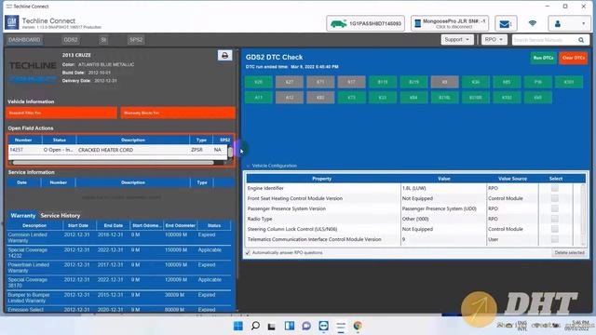Viewport: 596px width, 335px height.
Task: Click the Search Service Manuals field
Action: [544, 40]
